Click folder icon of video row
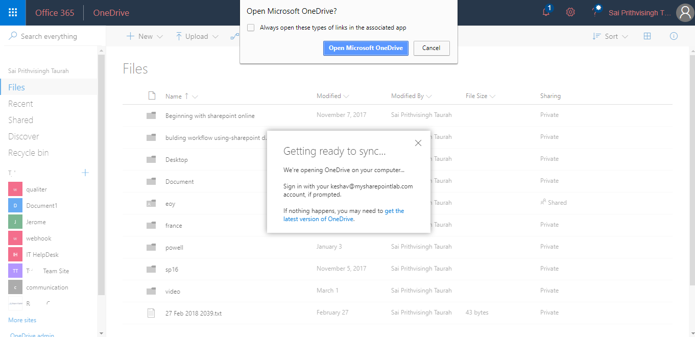Viewport: 695px width, 337px height. pyautogui.click(x=151, y=291)
